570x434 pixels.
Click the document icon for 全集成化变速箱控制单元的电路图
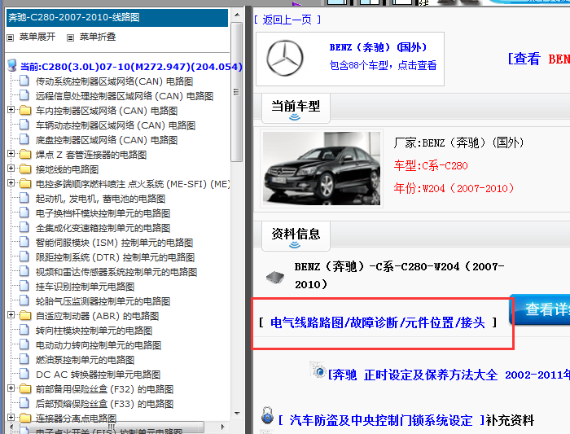tap(24, 227)
